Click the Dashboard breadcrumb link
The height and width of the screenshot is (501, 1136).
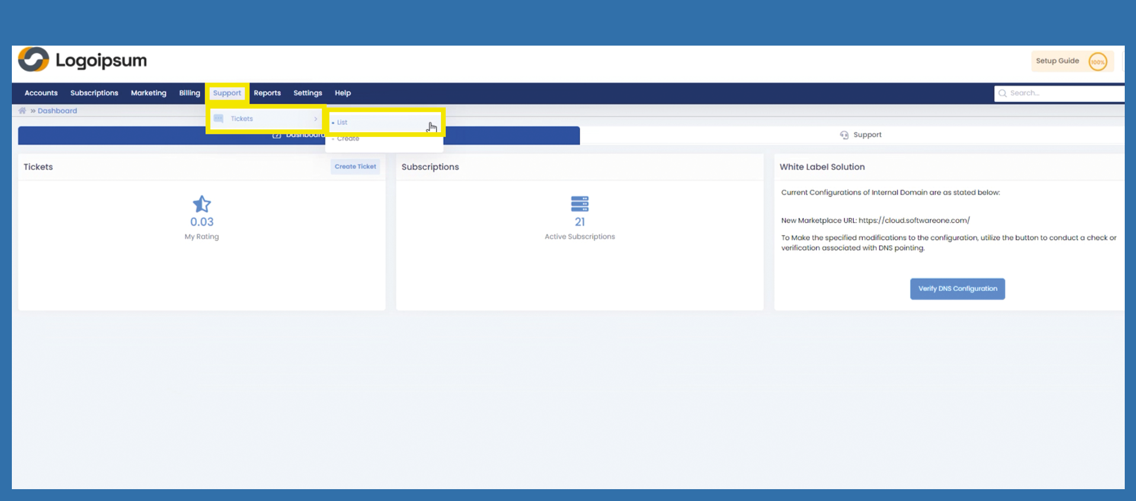[x=57, y=111]
